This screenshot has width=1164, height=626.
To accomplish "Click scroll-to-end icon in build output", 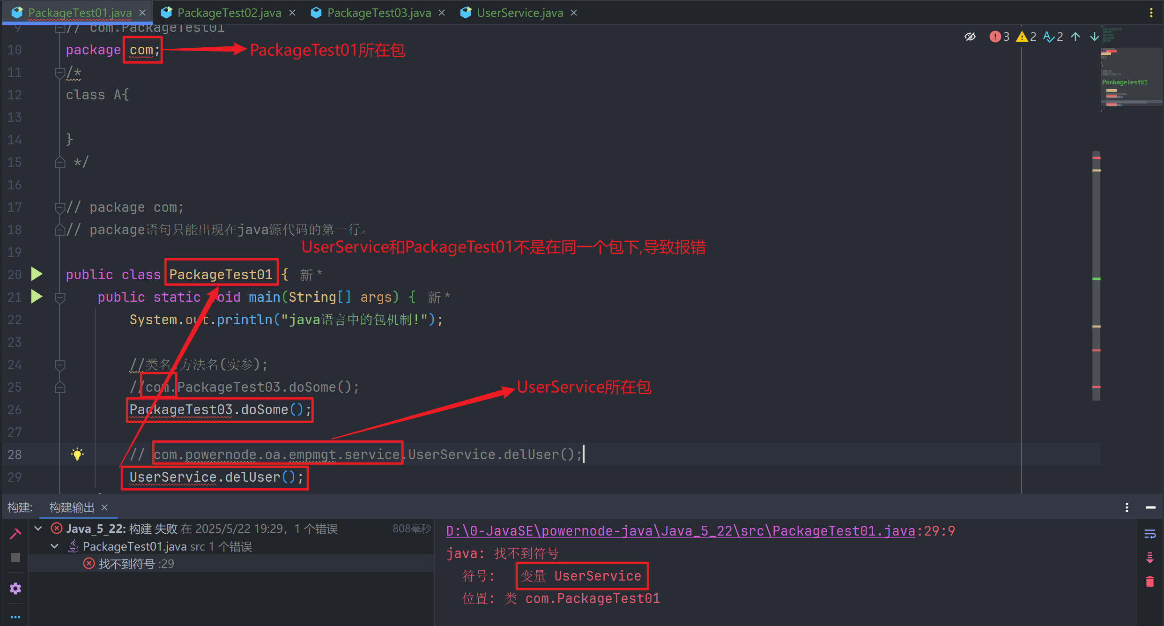I will click(x=1150, y=558).
